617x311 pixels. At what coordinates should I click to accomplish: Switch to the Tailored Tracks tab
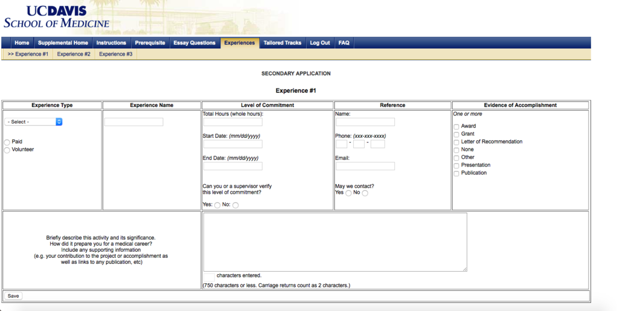(x=282, y=43)
